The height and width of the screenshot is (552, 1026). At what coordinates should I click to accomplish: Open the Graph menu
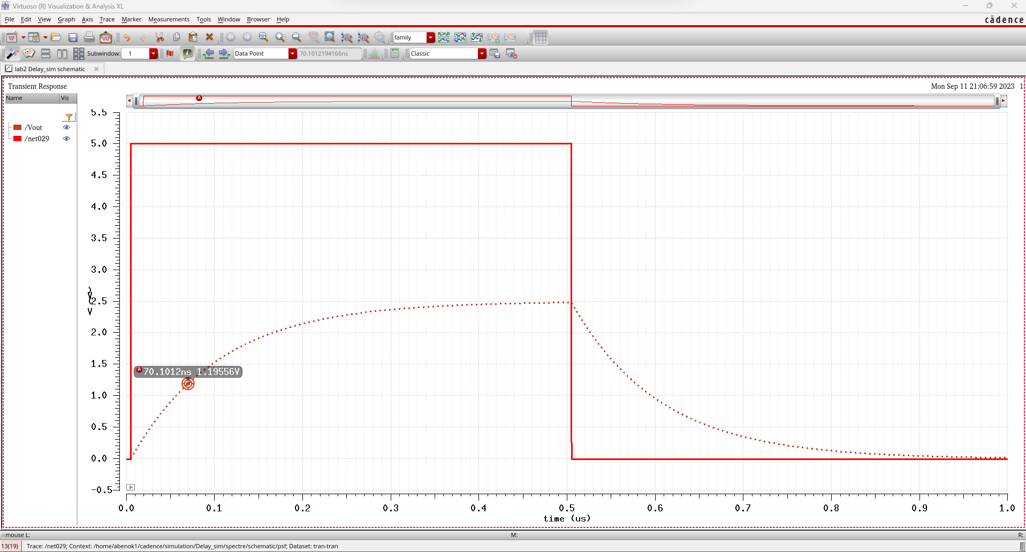pos(66,19)
